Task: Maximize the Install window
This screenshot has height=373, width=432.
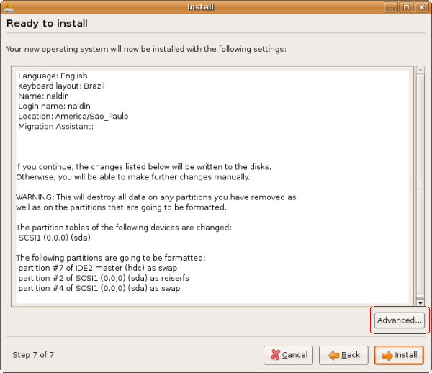Action: coord(406,7)
